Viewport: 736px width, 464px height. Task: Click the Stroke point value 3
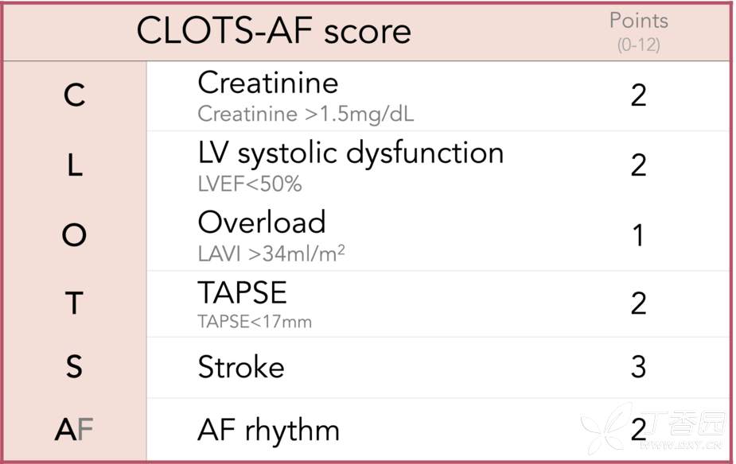638,367
